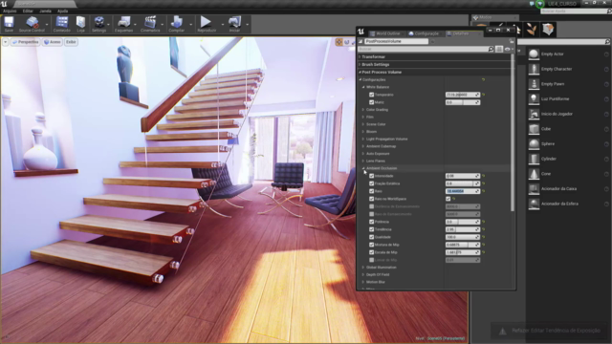This screenshot has height=344, width=612.
Task: Toggle Raio no WorldSpace value checkbox
Action: click(x=448, y=199)
